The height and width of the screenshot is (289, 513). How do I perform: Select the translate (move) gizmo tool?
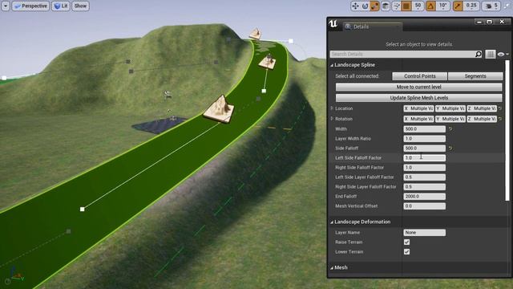(355, 6)
